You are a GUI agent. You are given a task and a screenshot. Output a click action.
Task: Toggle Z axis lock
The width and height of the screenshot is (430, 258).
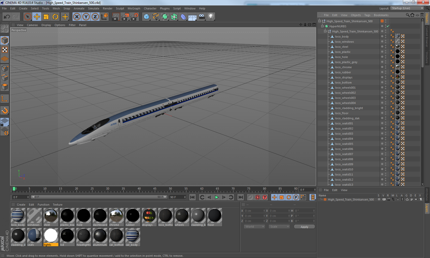coord(95,17)
